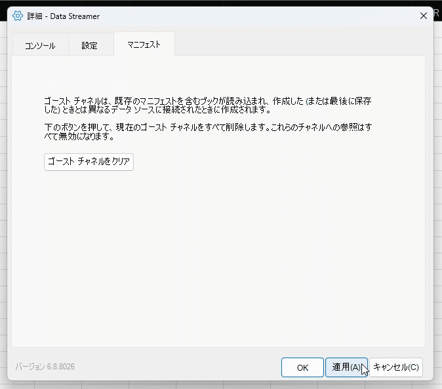Confirm with the OK button

point(302,367)
